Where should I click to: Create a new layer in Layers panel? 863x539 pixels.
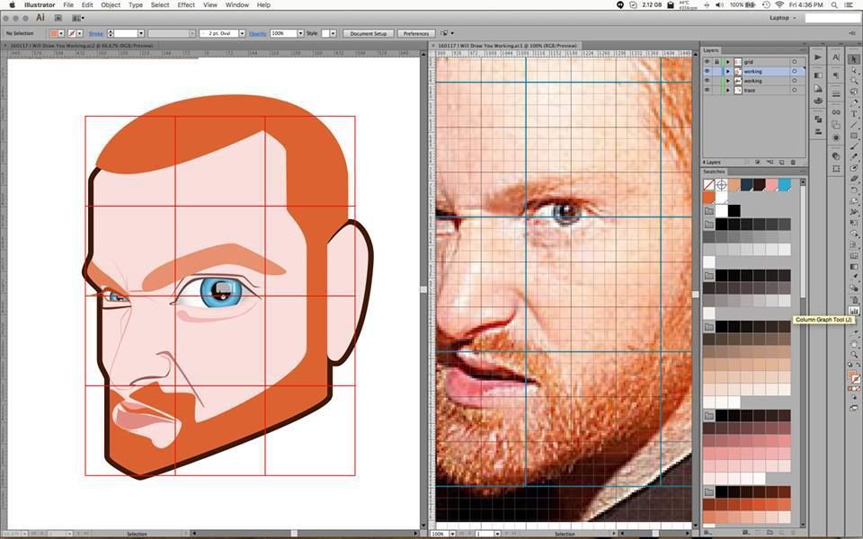(x=781, y=163)
